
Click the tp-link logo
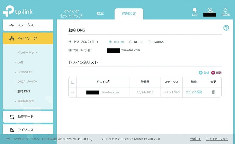18,11
